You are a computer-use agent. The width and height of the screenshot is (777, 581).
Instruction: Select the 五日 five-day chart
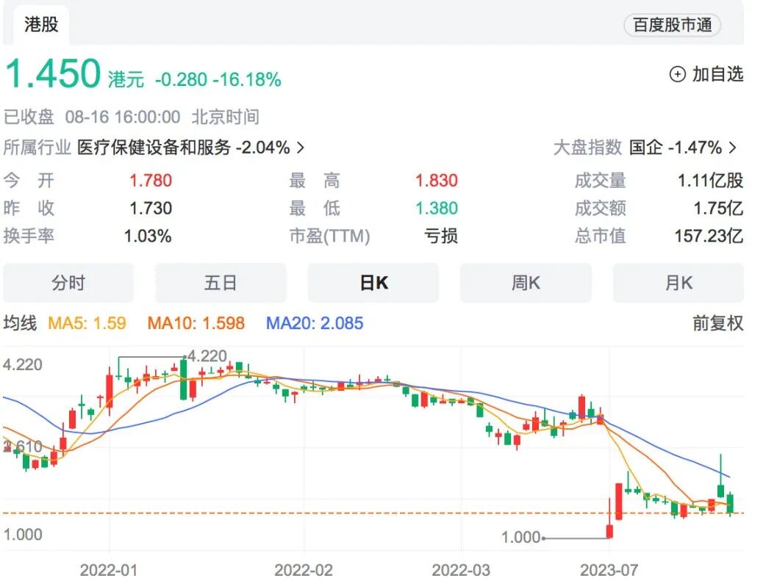(x=221, y=282)
